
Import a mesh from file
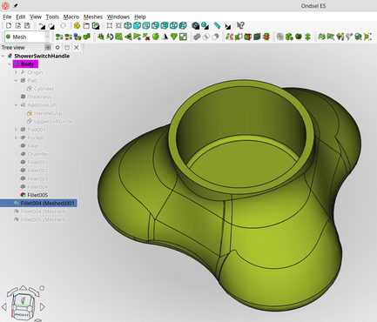[59, 37]
